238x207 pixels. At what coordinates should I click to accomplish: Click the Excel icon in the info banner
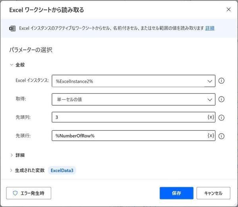12,28
